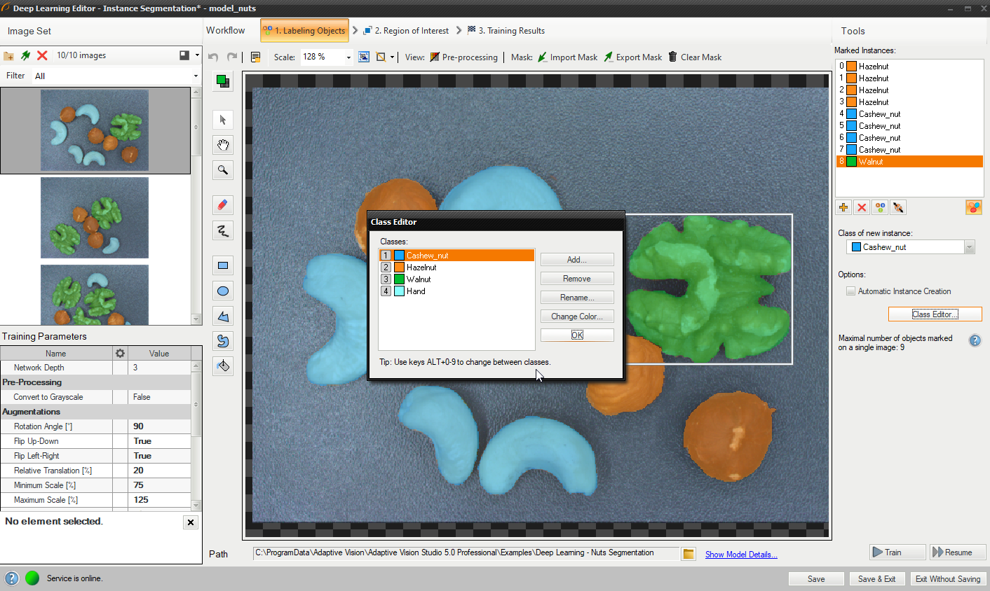Open the Training Results tab

pyautogui.click(x=506, y=31)
